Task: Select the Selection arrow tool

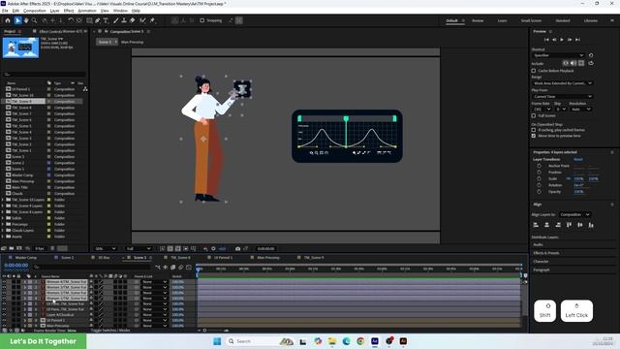Action: (x=17, y=20)
